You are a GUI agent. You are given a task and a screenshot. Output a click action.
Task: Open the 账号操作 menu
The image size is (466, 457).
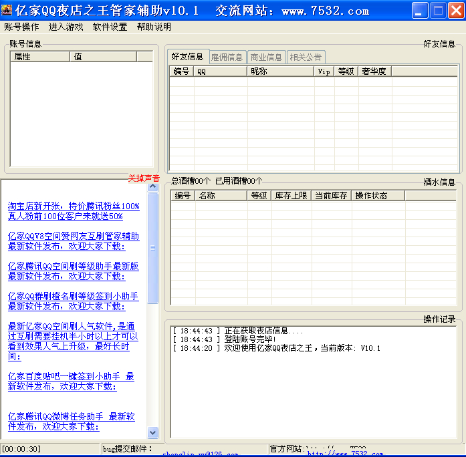point(21,27)
